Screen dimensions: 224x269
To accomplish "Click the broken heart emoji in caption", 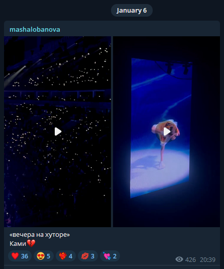I will point(31,243).
